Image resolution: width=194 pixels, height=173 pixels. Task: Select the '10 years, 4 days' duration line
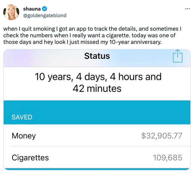98,77
